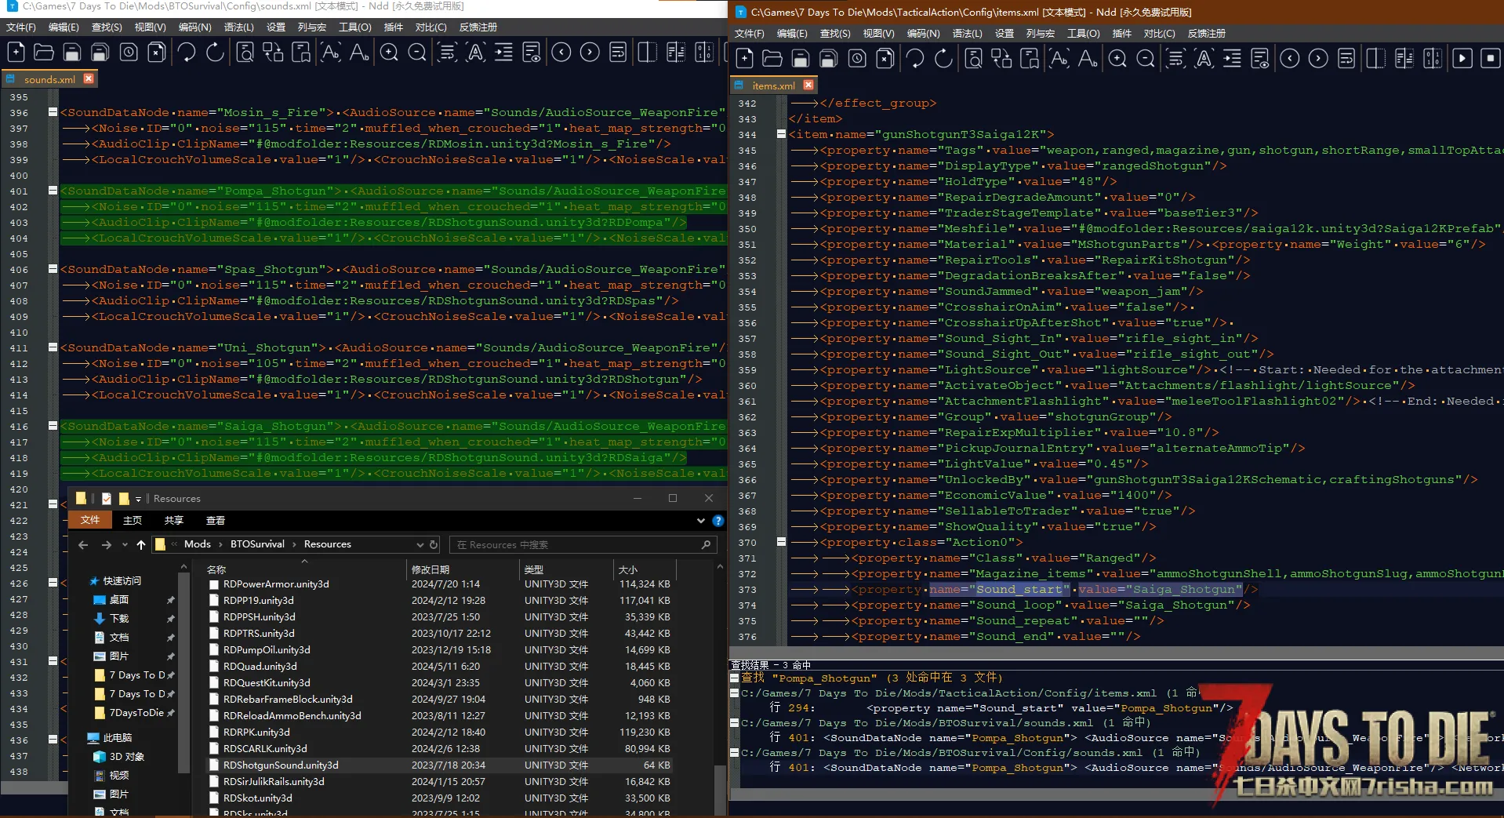Open 文件(F) menu in sounds.xml window
Viewport: 1504px width, 818px height.
[21, 27]
